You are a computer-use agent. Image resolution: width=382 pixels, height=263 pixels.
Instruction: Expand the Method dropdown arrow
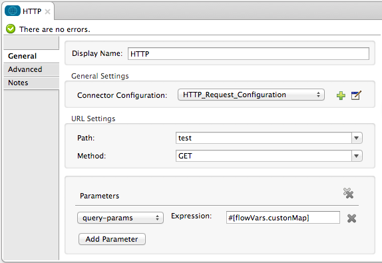tap(357, 156)
